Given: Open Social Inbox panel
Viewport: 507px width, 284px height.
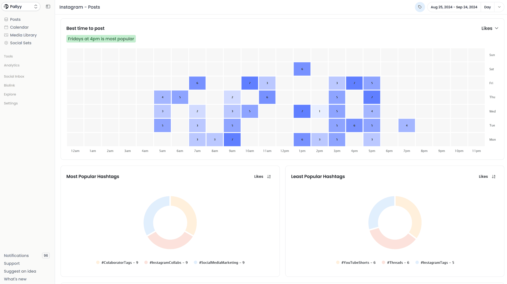Looking at the screenshot, I should coord(14,76).
